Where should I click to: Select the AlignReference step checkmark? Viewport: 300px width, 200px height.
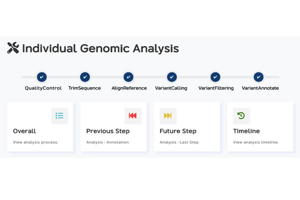[128, 77]
